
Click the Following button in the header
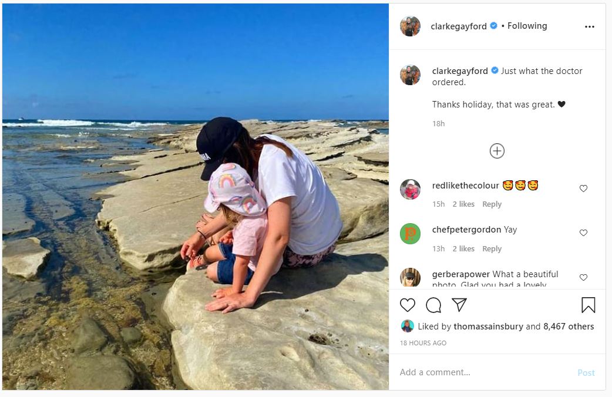tap(527, 26)
